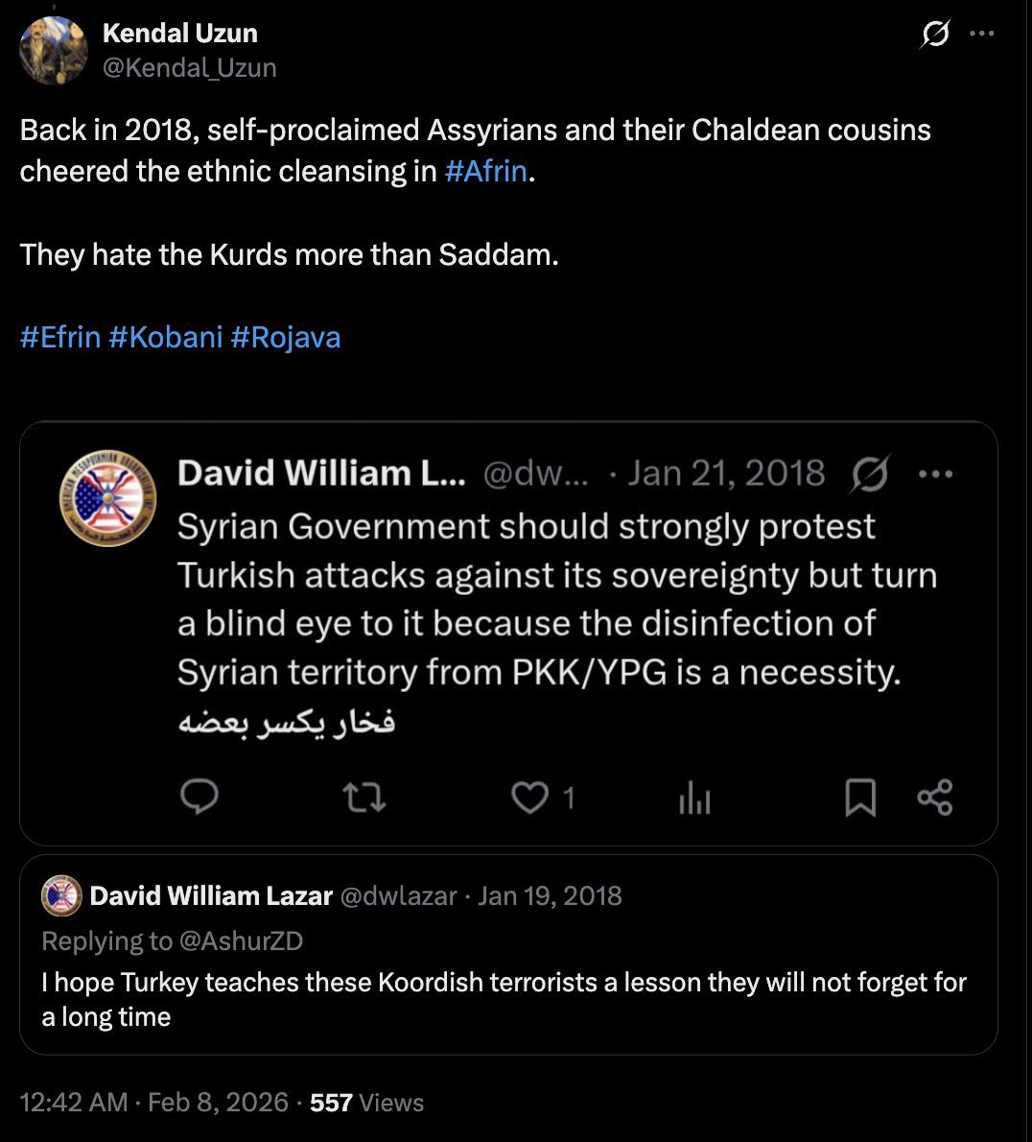
Task: Open more options menu on main tweet
Action: pyautogui.click(x=982, y=34)
